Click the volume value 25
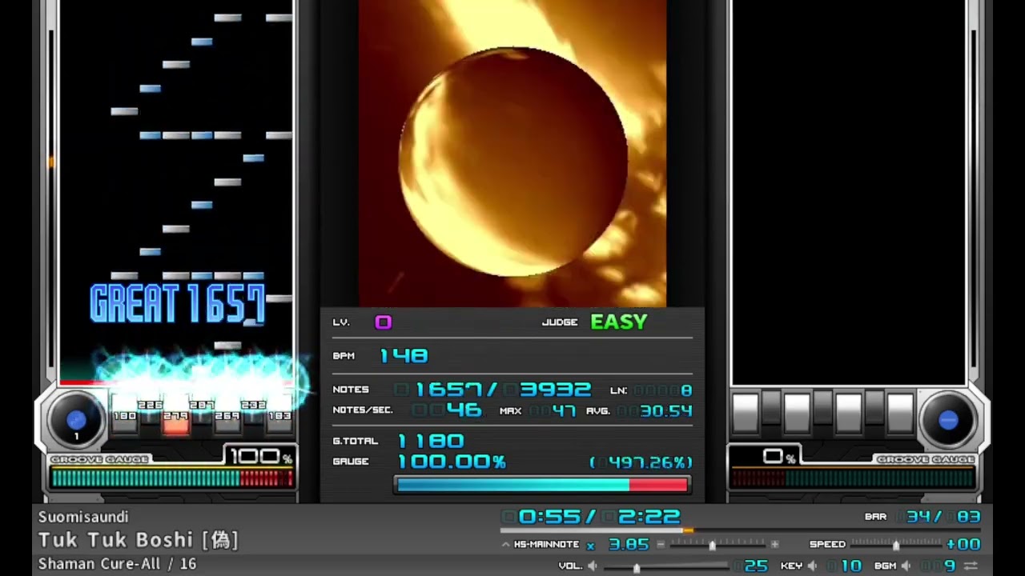The width and height of the screenshot is (1025, 576). click(756, 566)
